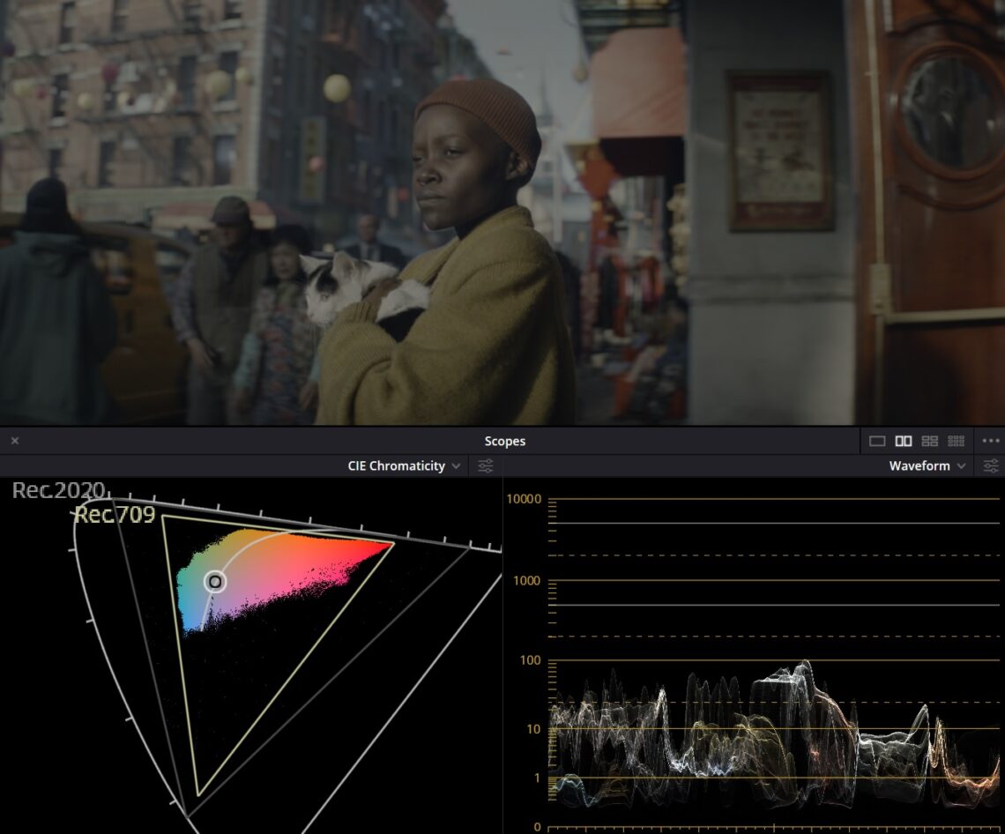Close the Scopes panel with the X
The height and width of the screenshot is (834, 1005).
(15, 441)
